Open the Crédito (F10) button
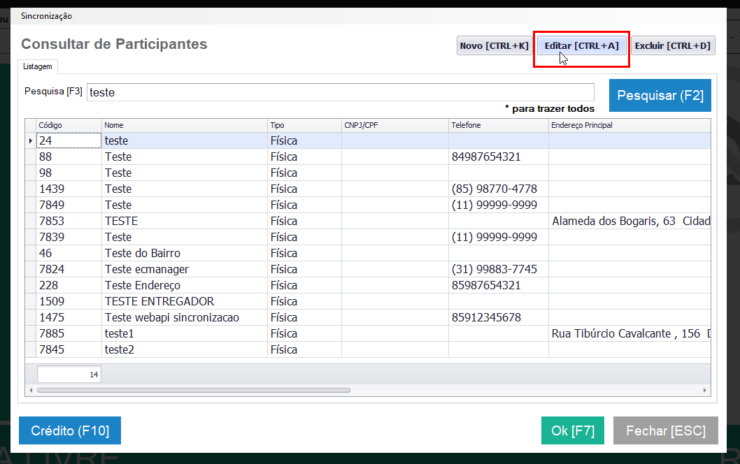The image size is (740, 464). point(70,430)
